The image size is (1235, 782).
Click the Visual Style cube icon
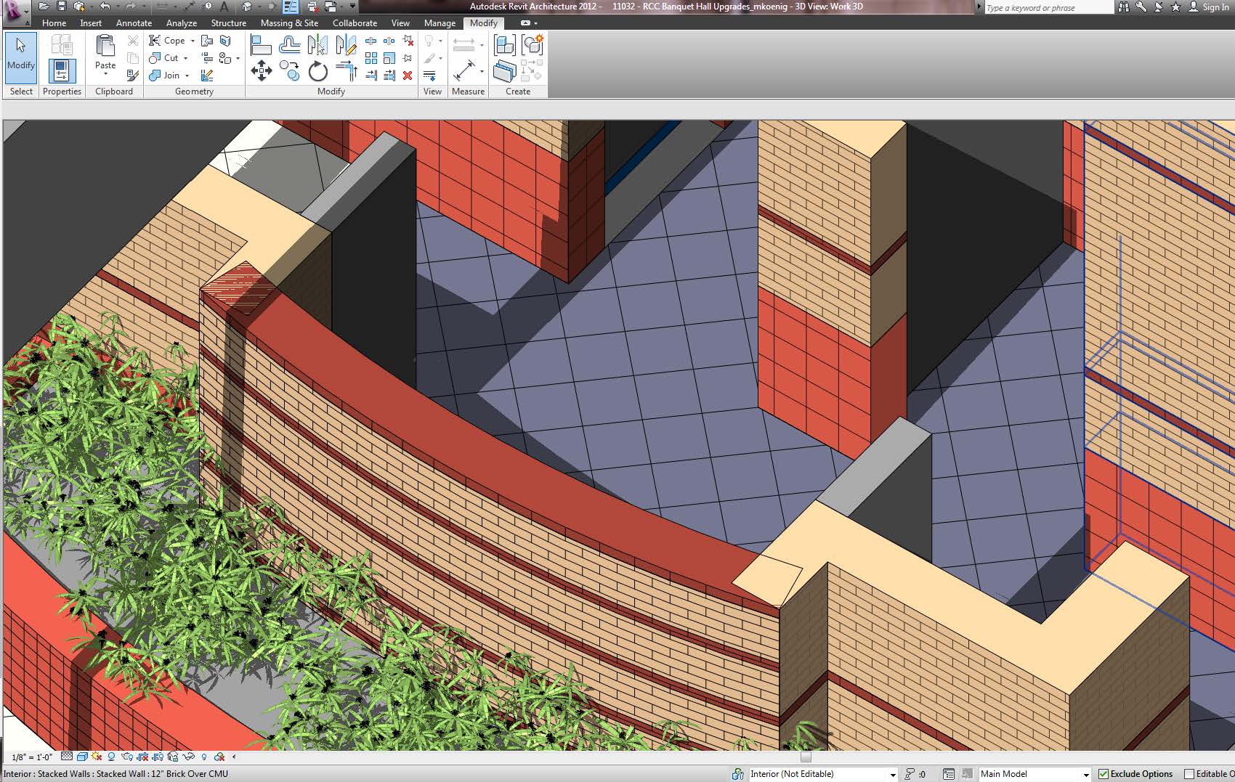coord(82,757)
